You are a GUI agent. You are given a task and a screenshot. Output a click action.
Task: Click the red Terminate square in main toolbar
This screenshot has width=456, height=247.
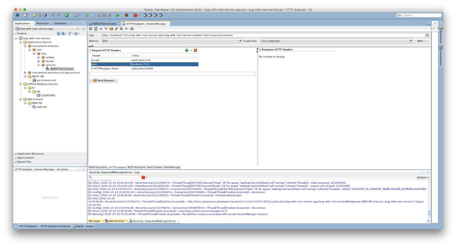pos(135,15)
